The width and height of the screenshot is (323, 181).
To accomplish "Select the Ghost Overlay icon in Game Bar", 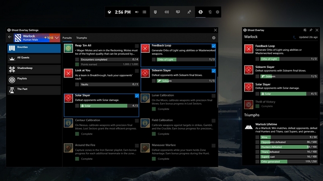I will point(200,12).
